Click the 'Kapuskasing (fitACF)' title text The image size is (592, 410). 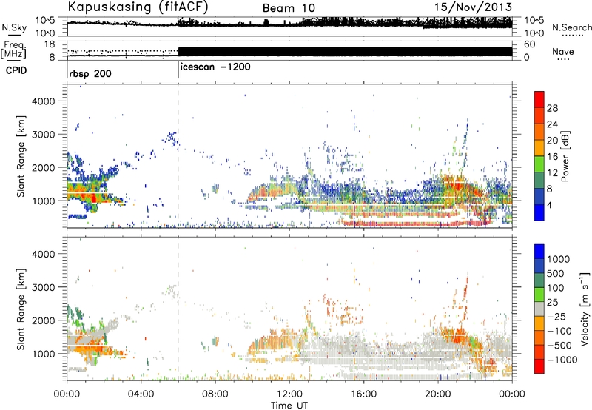138,7
